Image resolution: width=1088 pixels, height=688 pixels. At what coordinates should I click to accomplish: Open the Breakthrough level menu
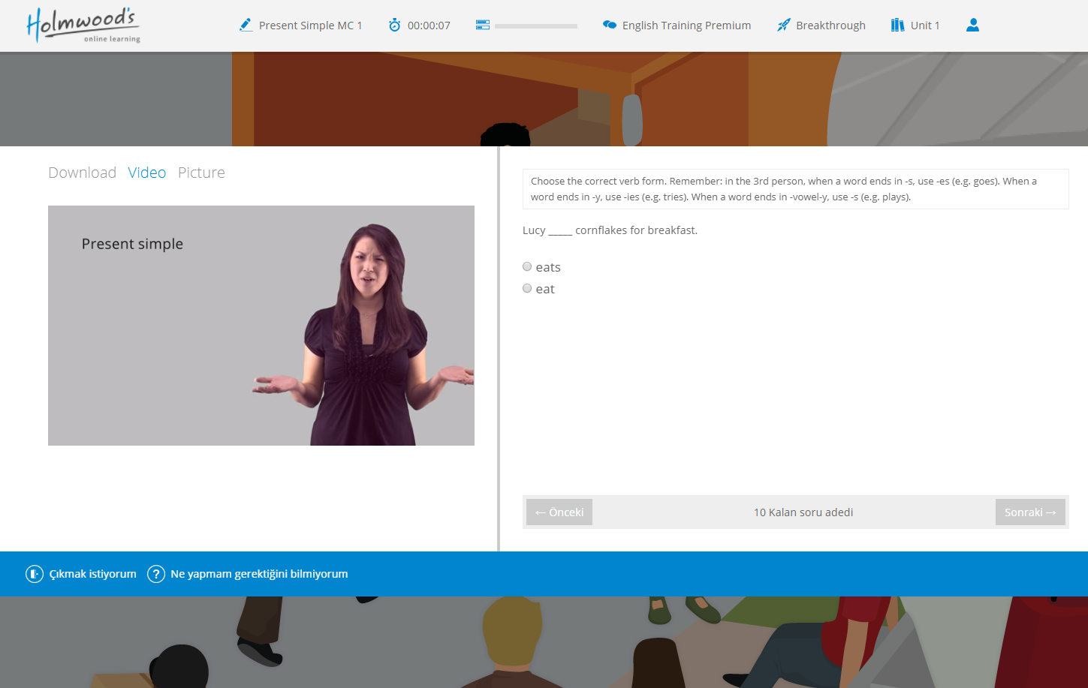(x=830, y=26)
